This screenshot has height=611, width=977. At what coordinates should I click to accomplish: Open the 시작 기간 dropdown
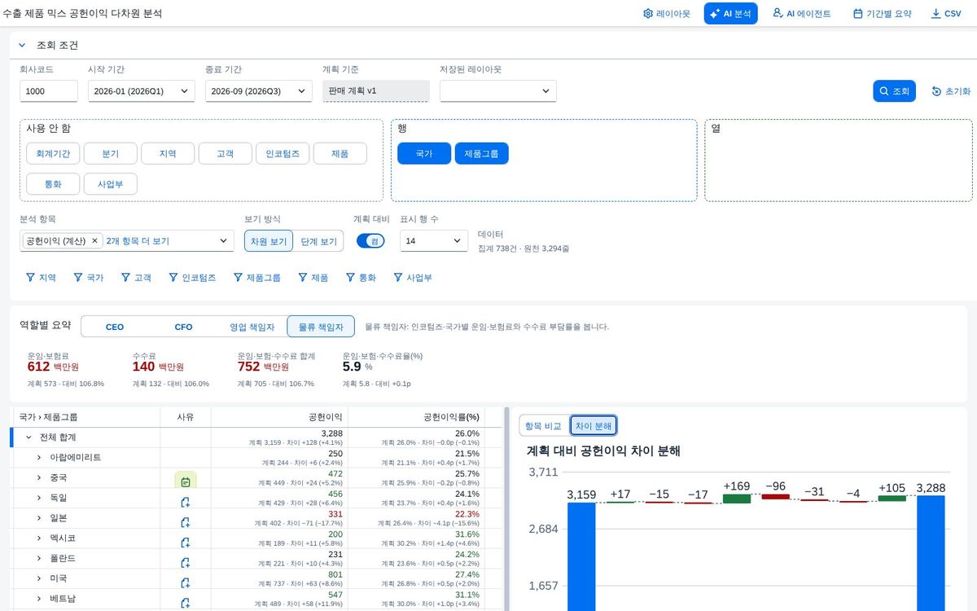tap(141, 91)
